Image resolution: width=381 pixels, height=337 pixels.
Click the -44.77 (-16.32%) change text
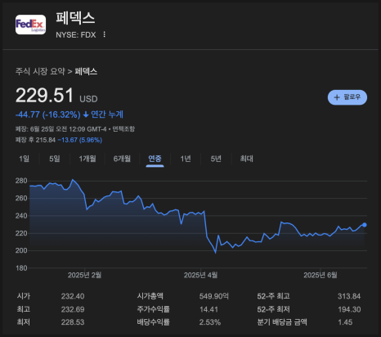coord(48,115)
